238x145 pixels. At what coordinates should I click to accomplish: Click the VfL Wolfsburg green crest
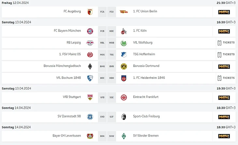[x=124, y=43]
